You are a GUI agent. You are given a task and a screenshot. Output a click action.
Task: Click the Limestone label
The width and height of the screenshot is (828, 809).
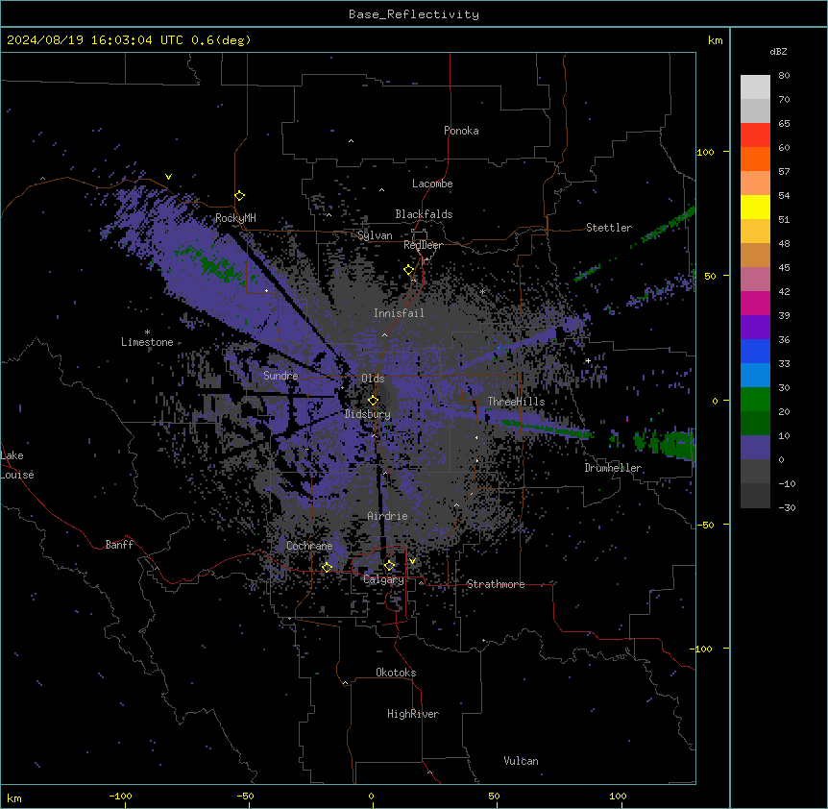(x=147, y=342)
